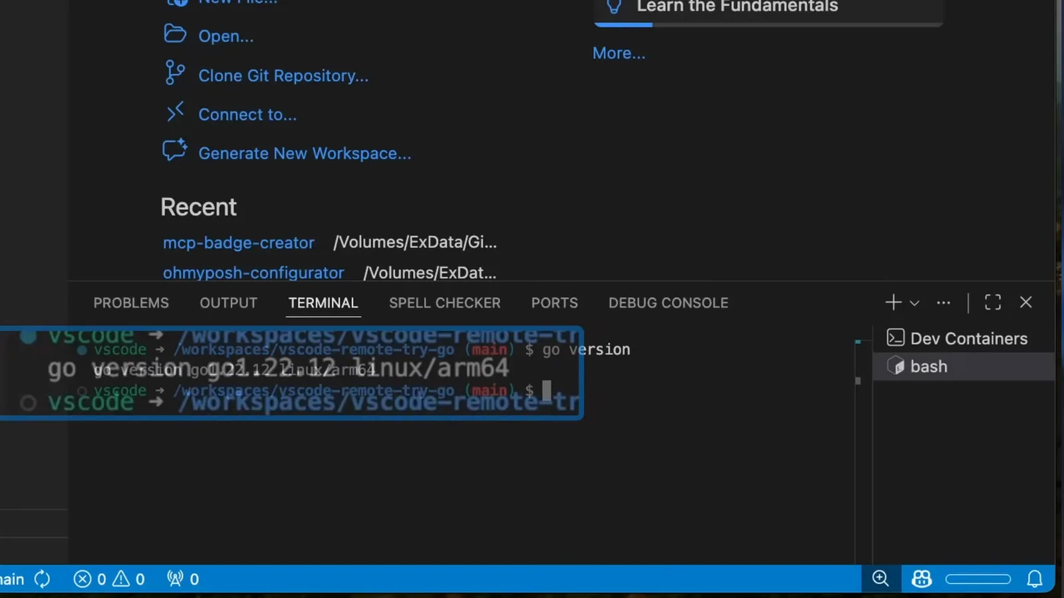Switch to the TERMINAL tab

click(x=323, y=303)
